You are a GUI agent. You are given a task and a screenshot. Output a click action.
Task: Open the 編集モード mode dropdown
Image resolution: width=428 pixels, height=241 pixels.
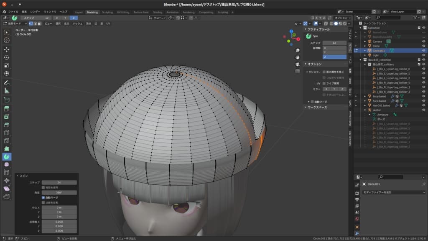tap(15, 24)
